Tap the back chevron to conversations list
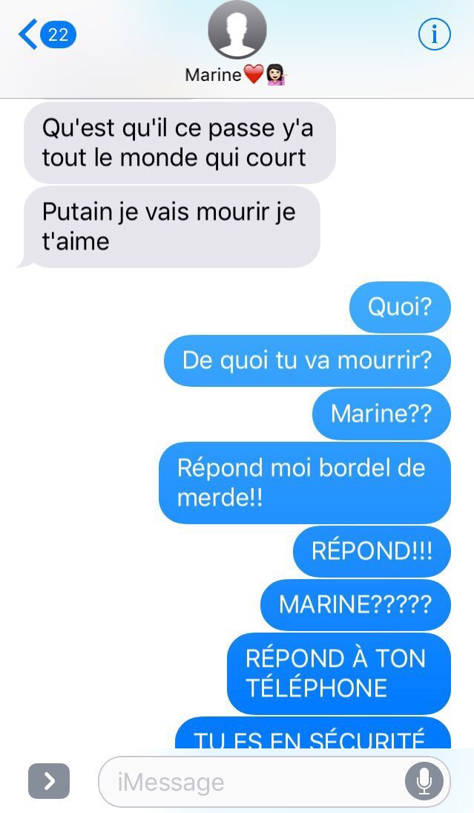Viewport: 474px width, 813px height. 28,34
